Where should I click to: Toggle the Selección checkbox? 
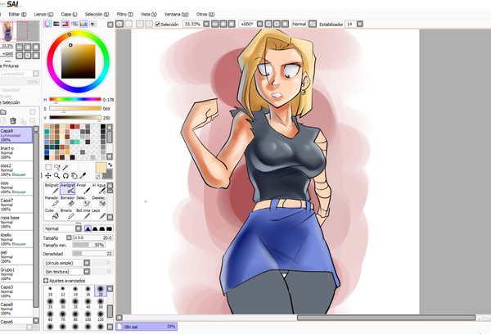(x=157, y=24)
